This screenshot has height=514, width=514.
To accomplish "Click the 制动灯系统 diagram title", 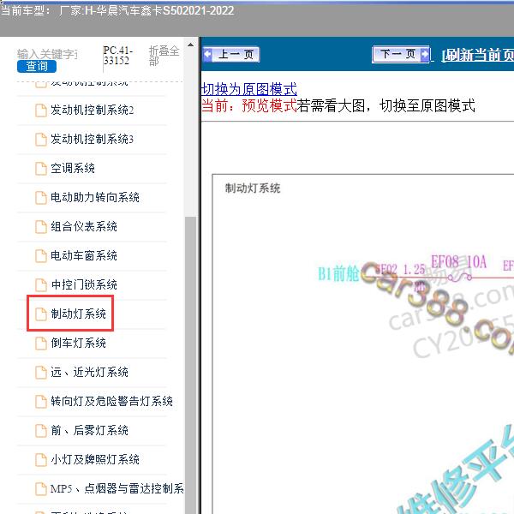I will tap(253, 188).
